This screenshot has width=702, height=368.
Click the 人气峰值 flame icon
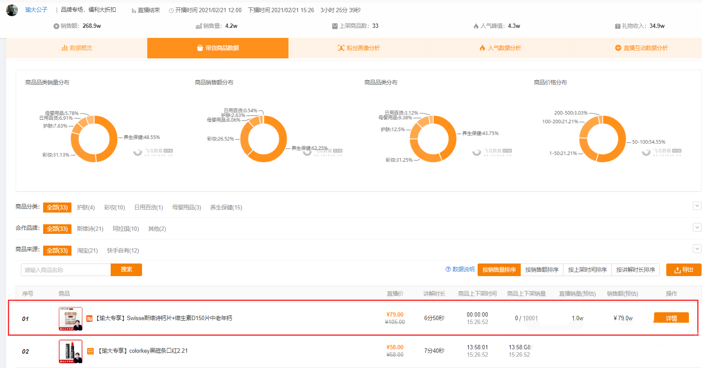[x=476, y=26]
